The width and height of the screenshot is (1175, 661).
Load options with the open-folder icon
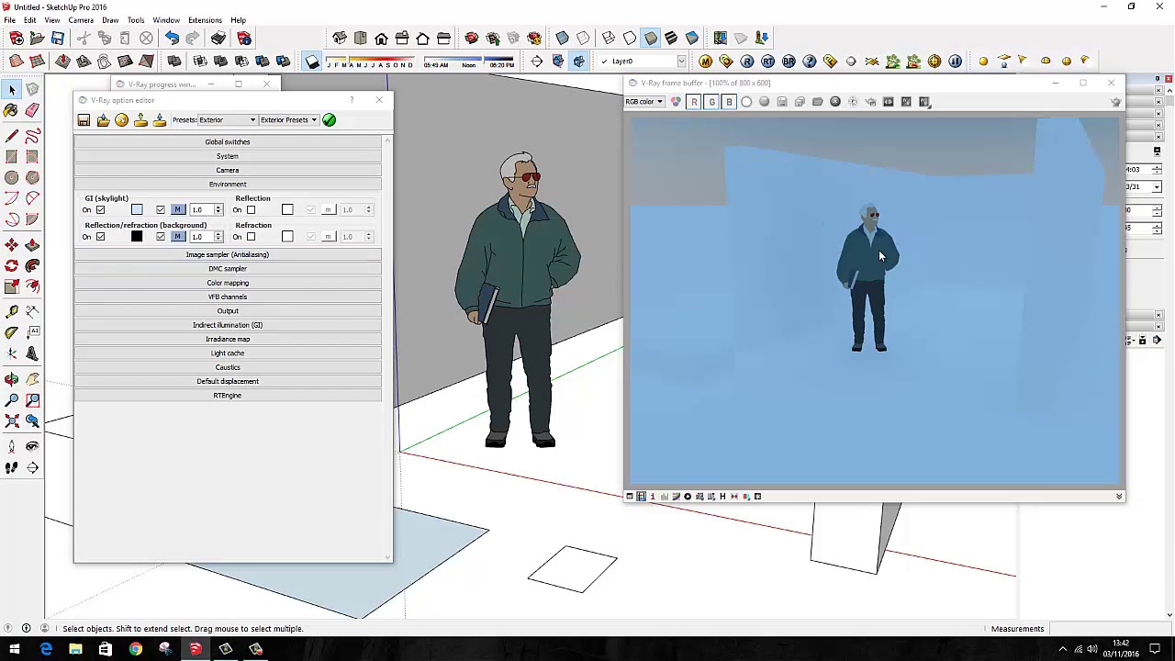pos(103,120)
